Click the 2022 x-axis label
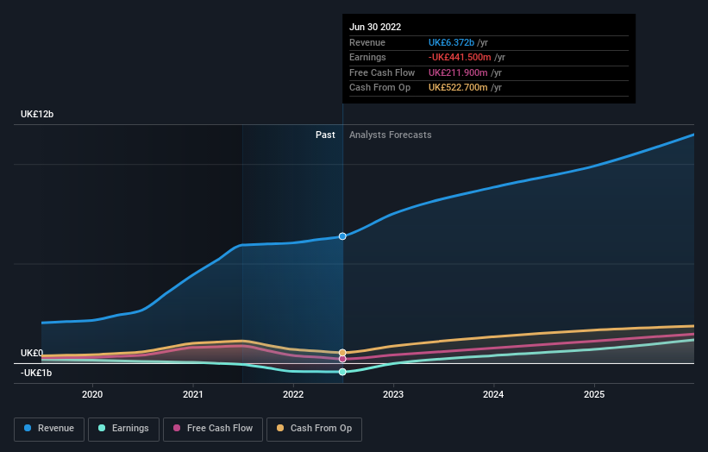The image size is (708, 452). 293,395
